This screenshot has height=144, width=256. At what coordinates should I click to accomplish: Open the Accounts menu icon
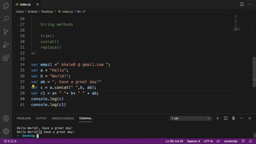[x=6, y=118]
